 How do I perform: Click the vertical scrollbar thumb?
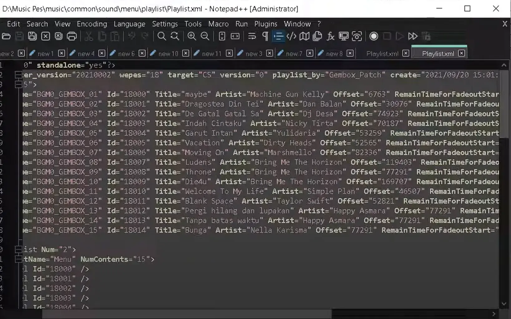tap(504, 104)
